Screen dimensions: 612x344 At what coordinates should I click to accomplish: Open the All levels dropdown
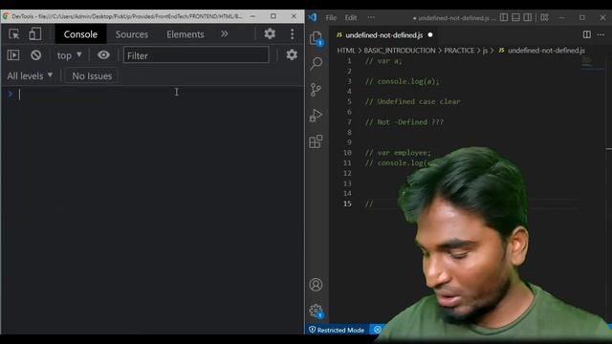click(30, 75)
